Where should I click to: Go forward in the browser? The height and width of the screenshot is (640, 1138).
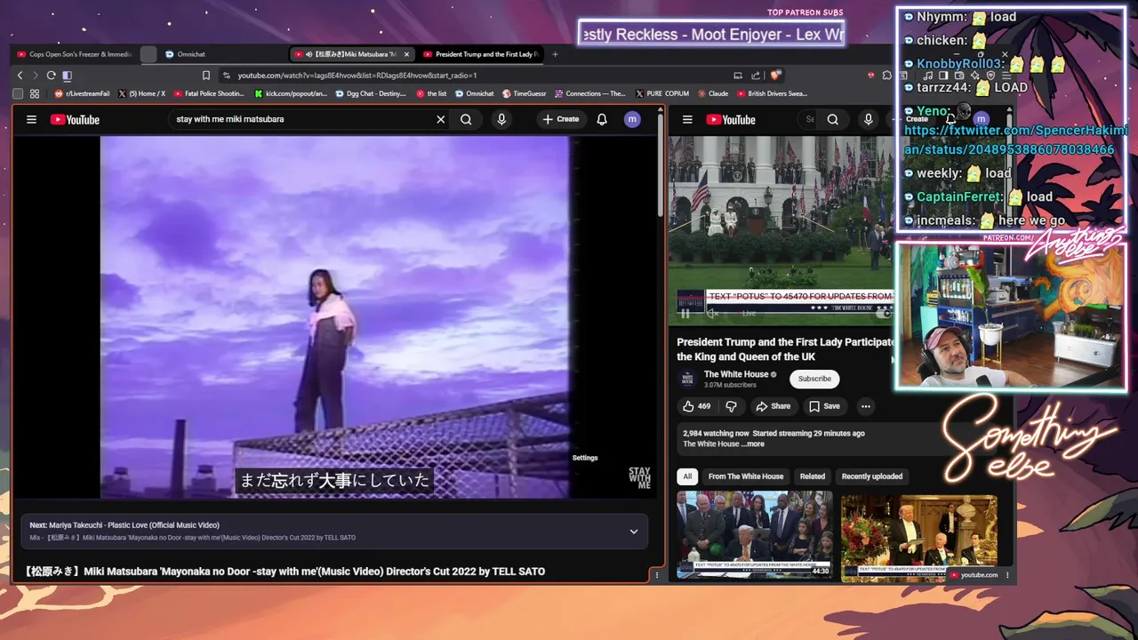point(35,76)
